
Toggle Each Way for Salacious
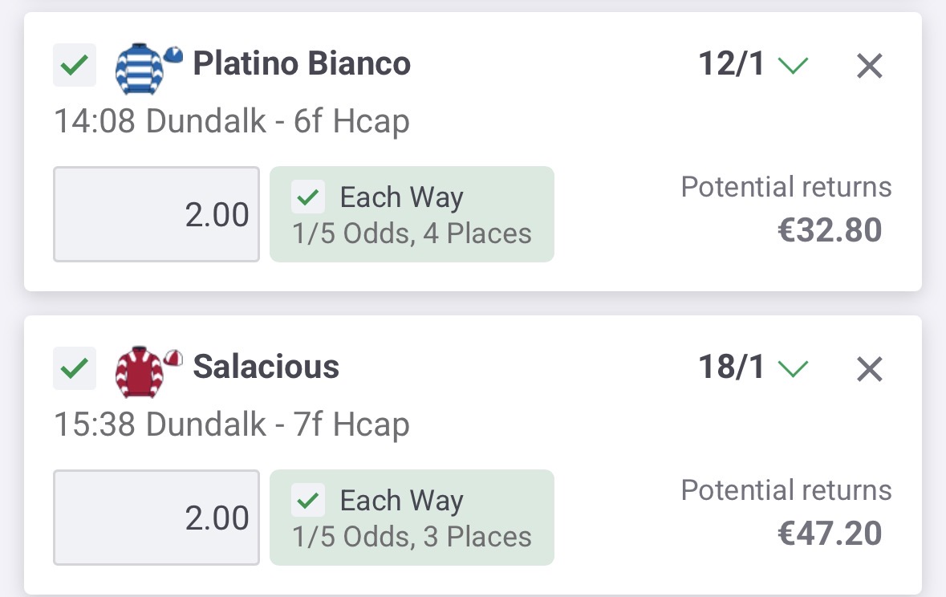tap(308, 501)
